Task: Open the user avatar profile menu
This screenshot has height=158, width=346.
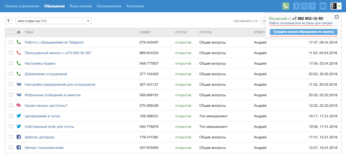Action: click(334, 6)
